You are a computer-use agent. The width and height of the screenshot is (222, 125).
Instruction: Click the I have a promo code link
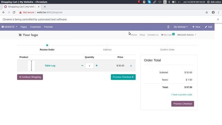(x=182, y=94)
